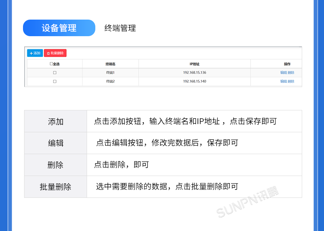Click the blue 添加 button
This screenshot has height=231, width=324.
click(x=35, y=53)
